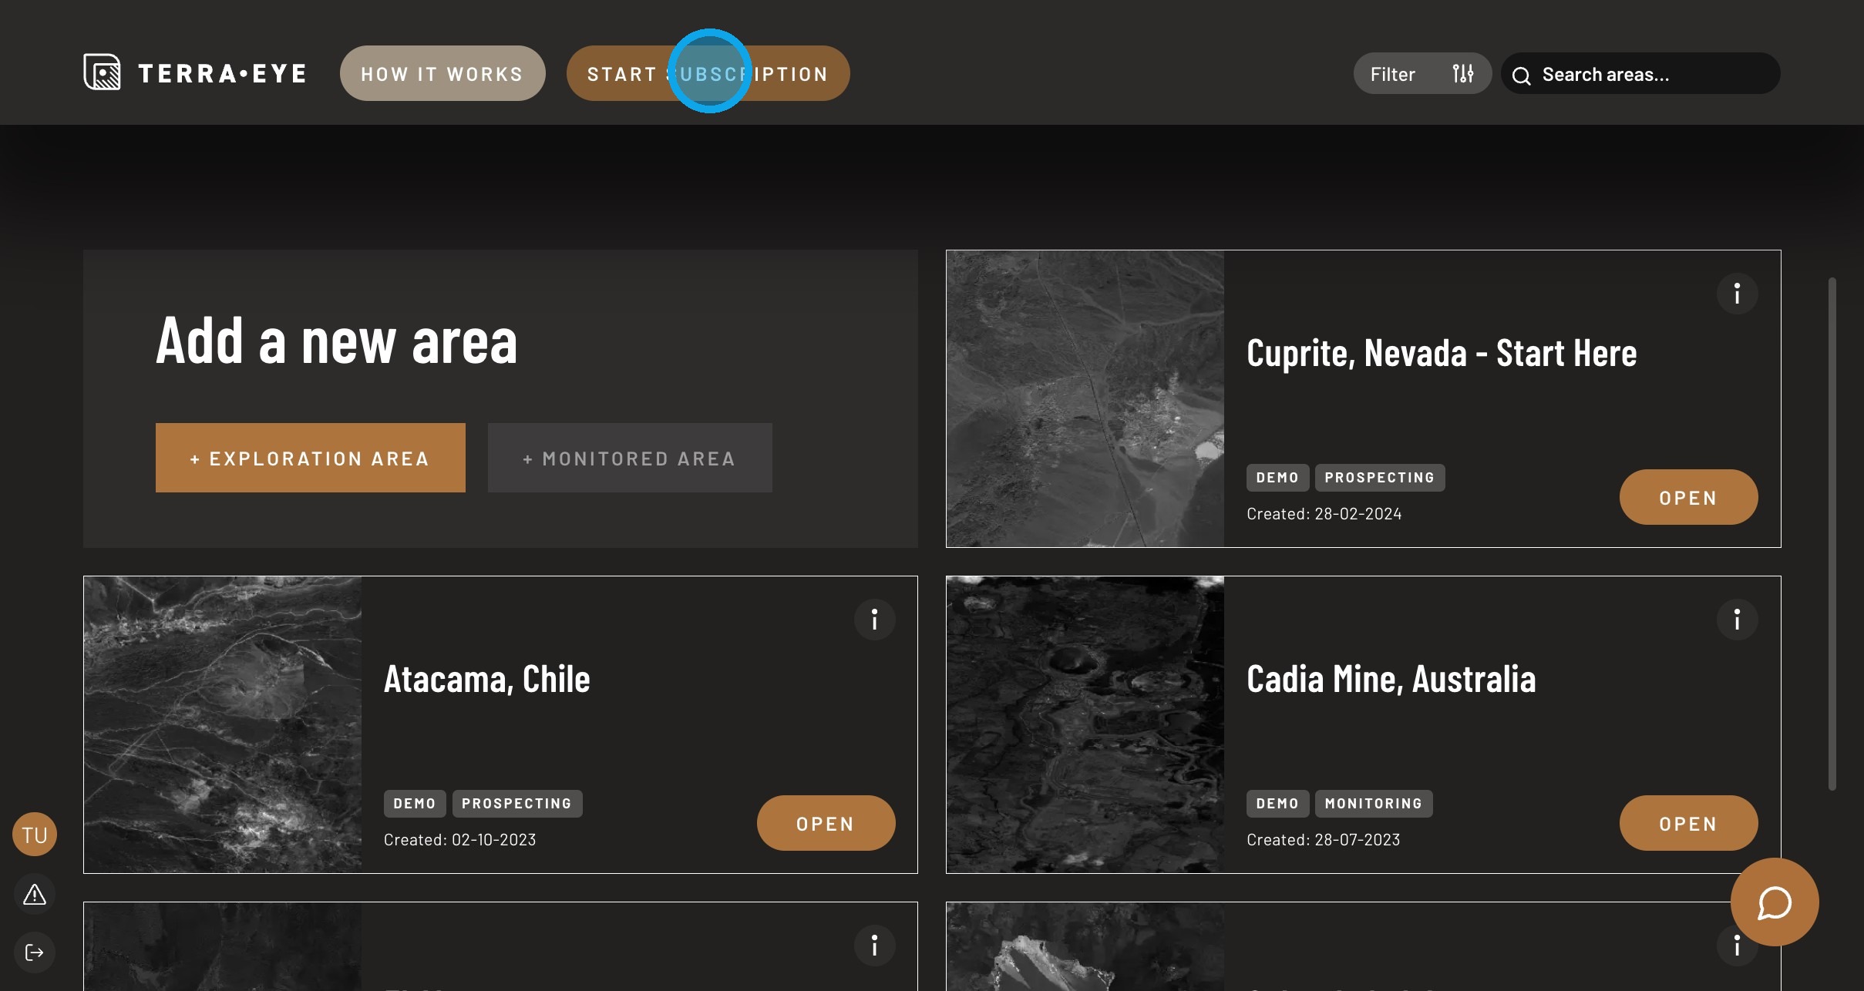Viewport: 1864px width, 991px height.
Task: Click the Atacama, Chile satellite thumbnail
Action: click(223, 724)
